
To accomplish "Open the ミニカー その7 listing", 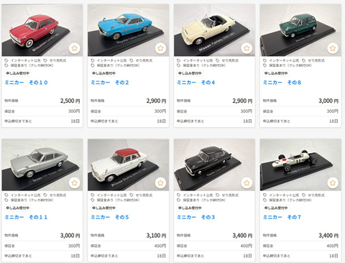I will 282,217.
